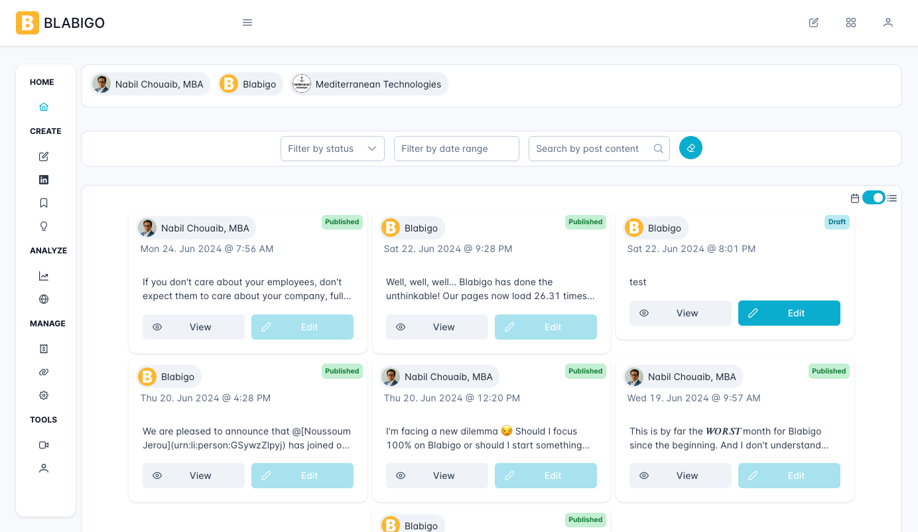
Task: Click author chip on Mon 24. Jun post
Action: (196, 228)
